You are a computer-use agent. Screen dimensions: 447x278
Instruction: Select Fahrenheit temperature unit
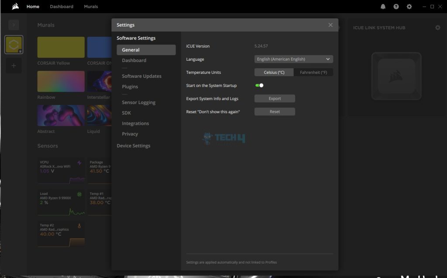point(313,72)
